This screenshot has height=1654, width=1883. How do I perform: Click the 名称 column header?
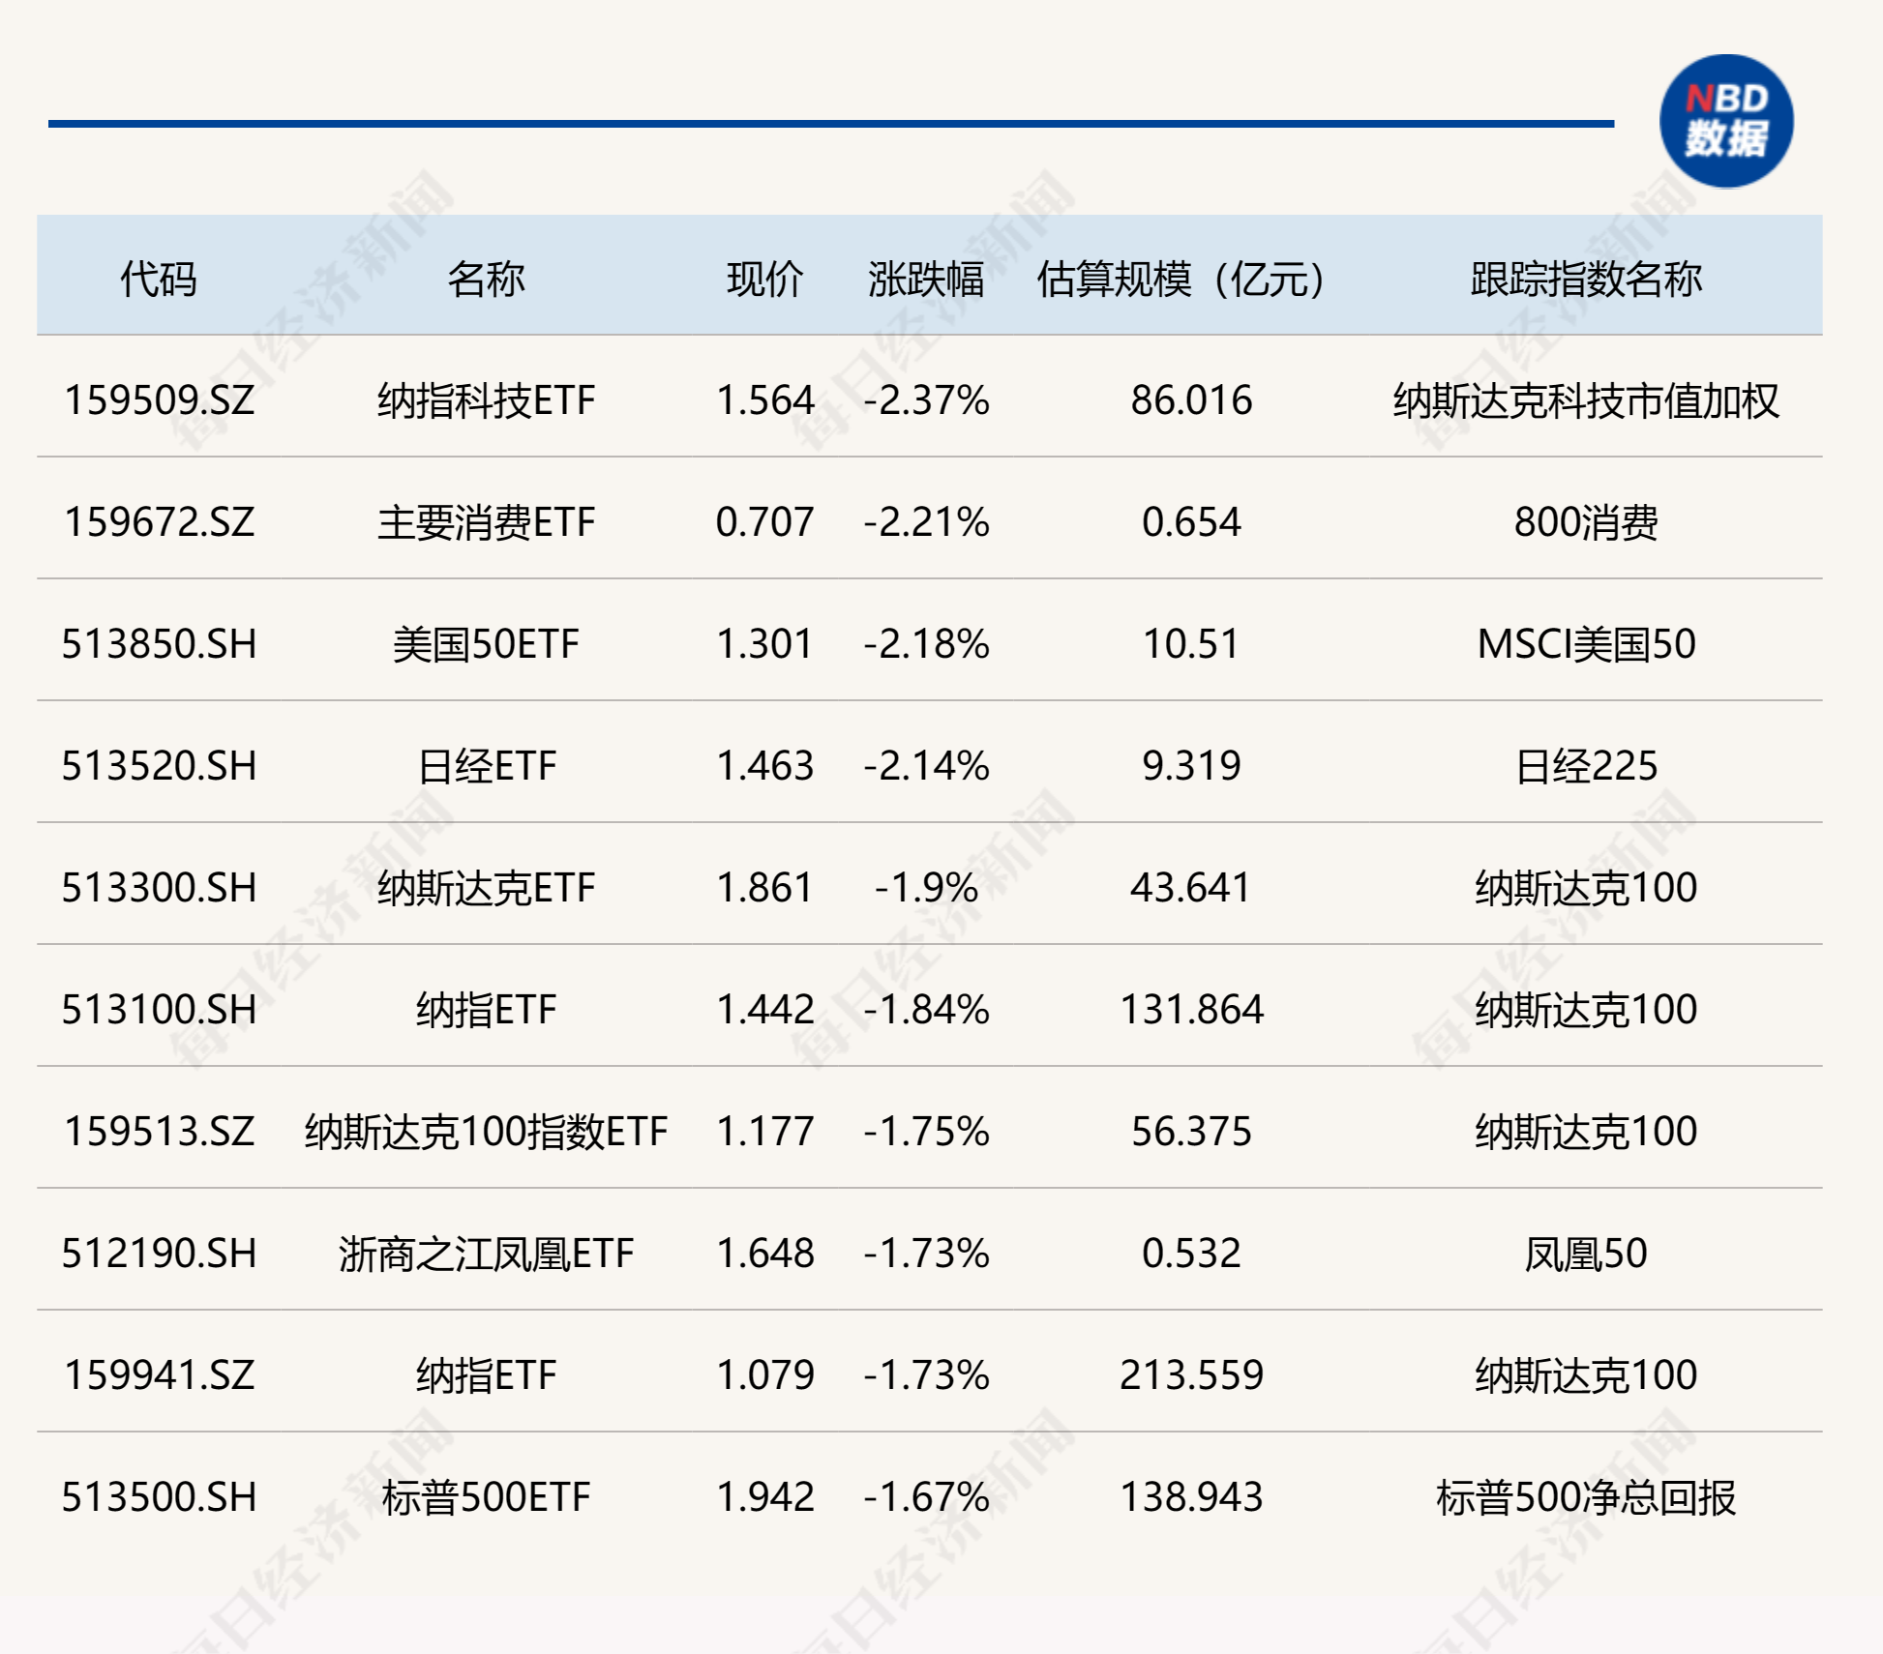[x=486, y=279]
